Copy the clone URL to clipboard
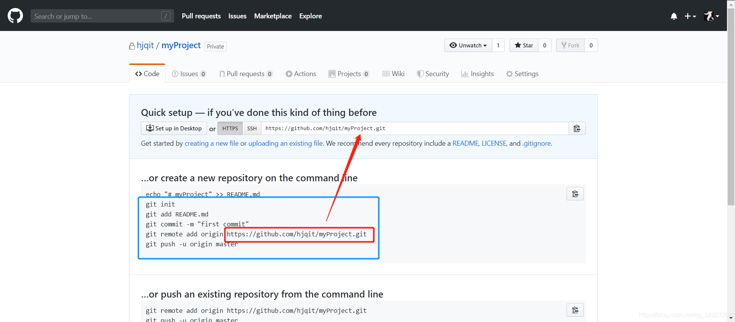This screenshot has height=322, width=735. tap(577, 128)
